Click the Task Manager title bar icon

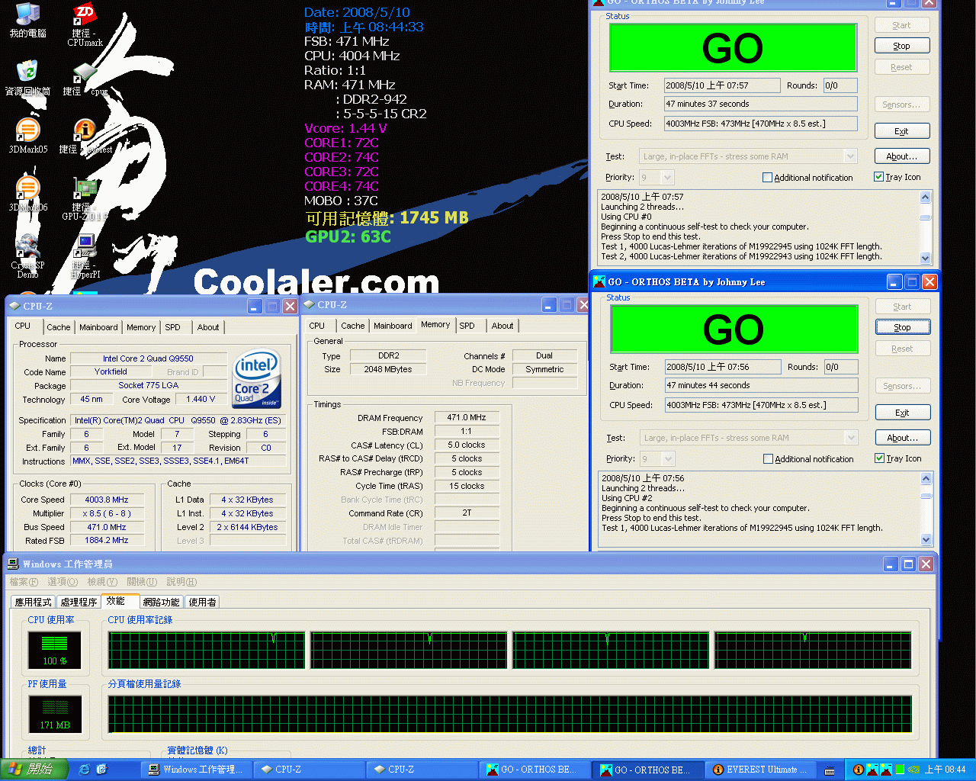(13, 564)
